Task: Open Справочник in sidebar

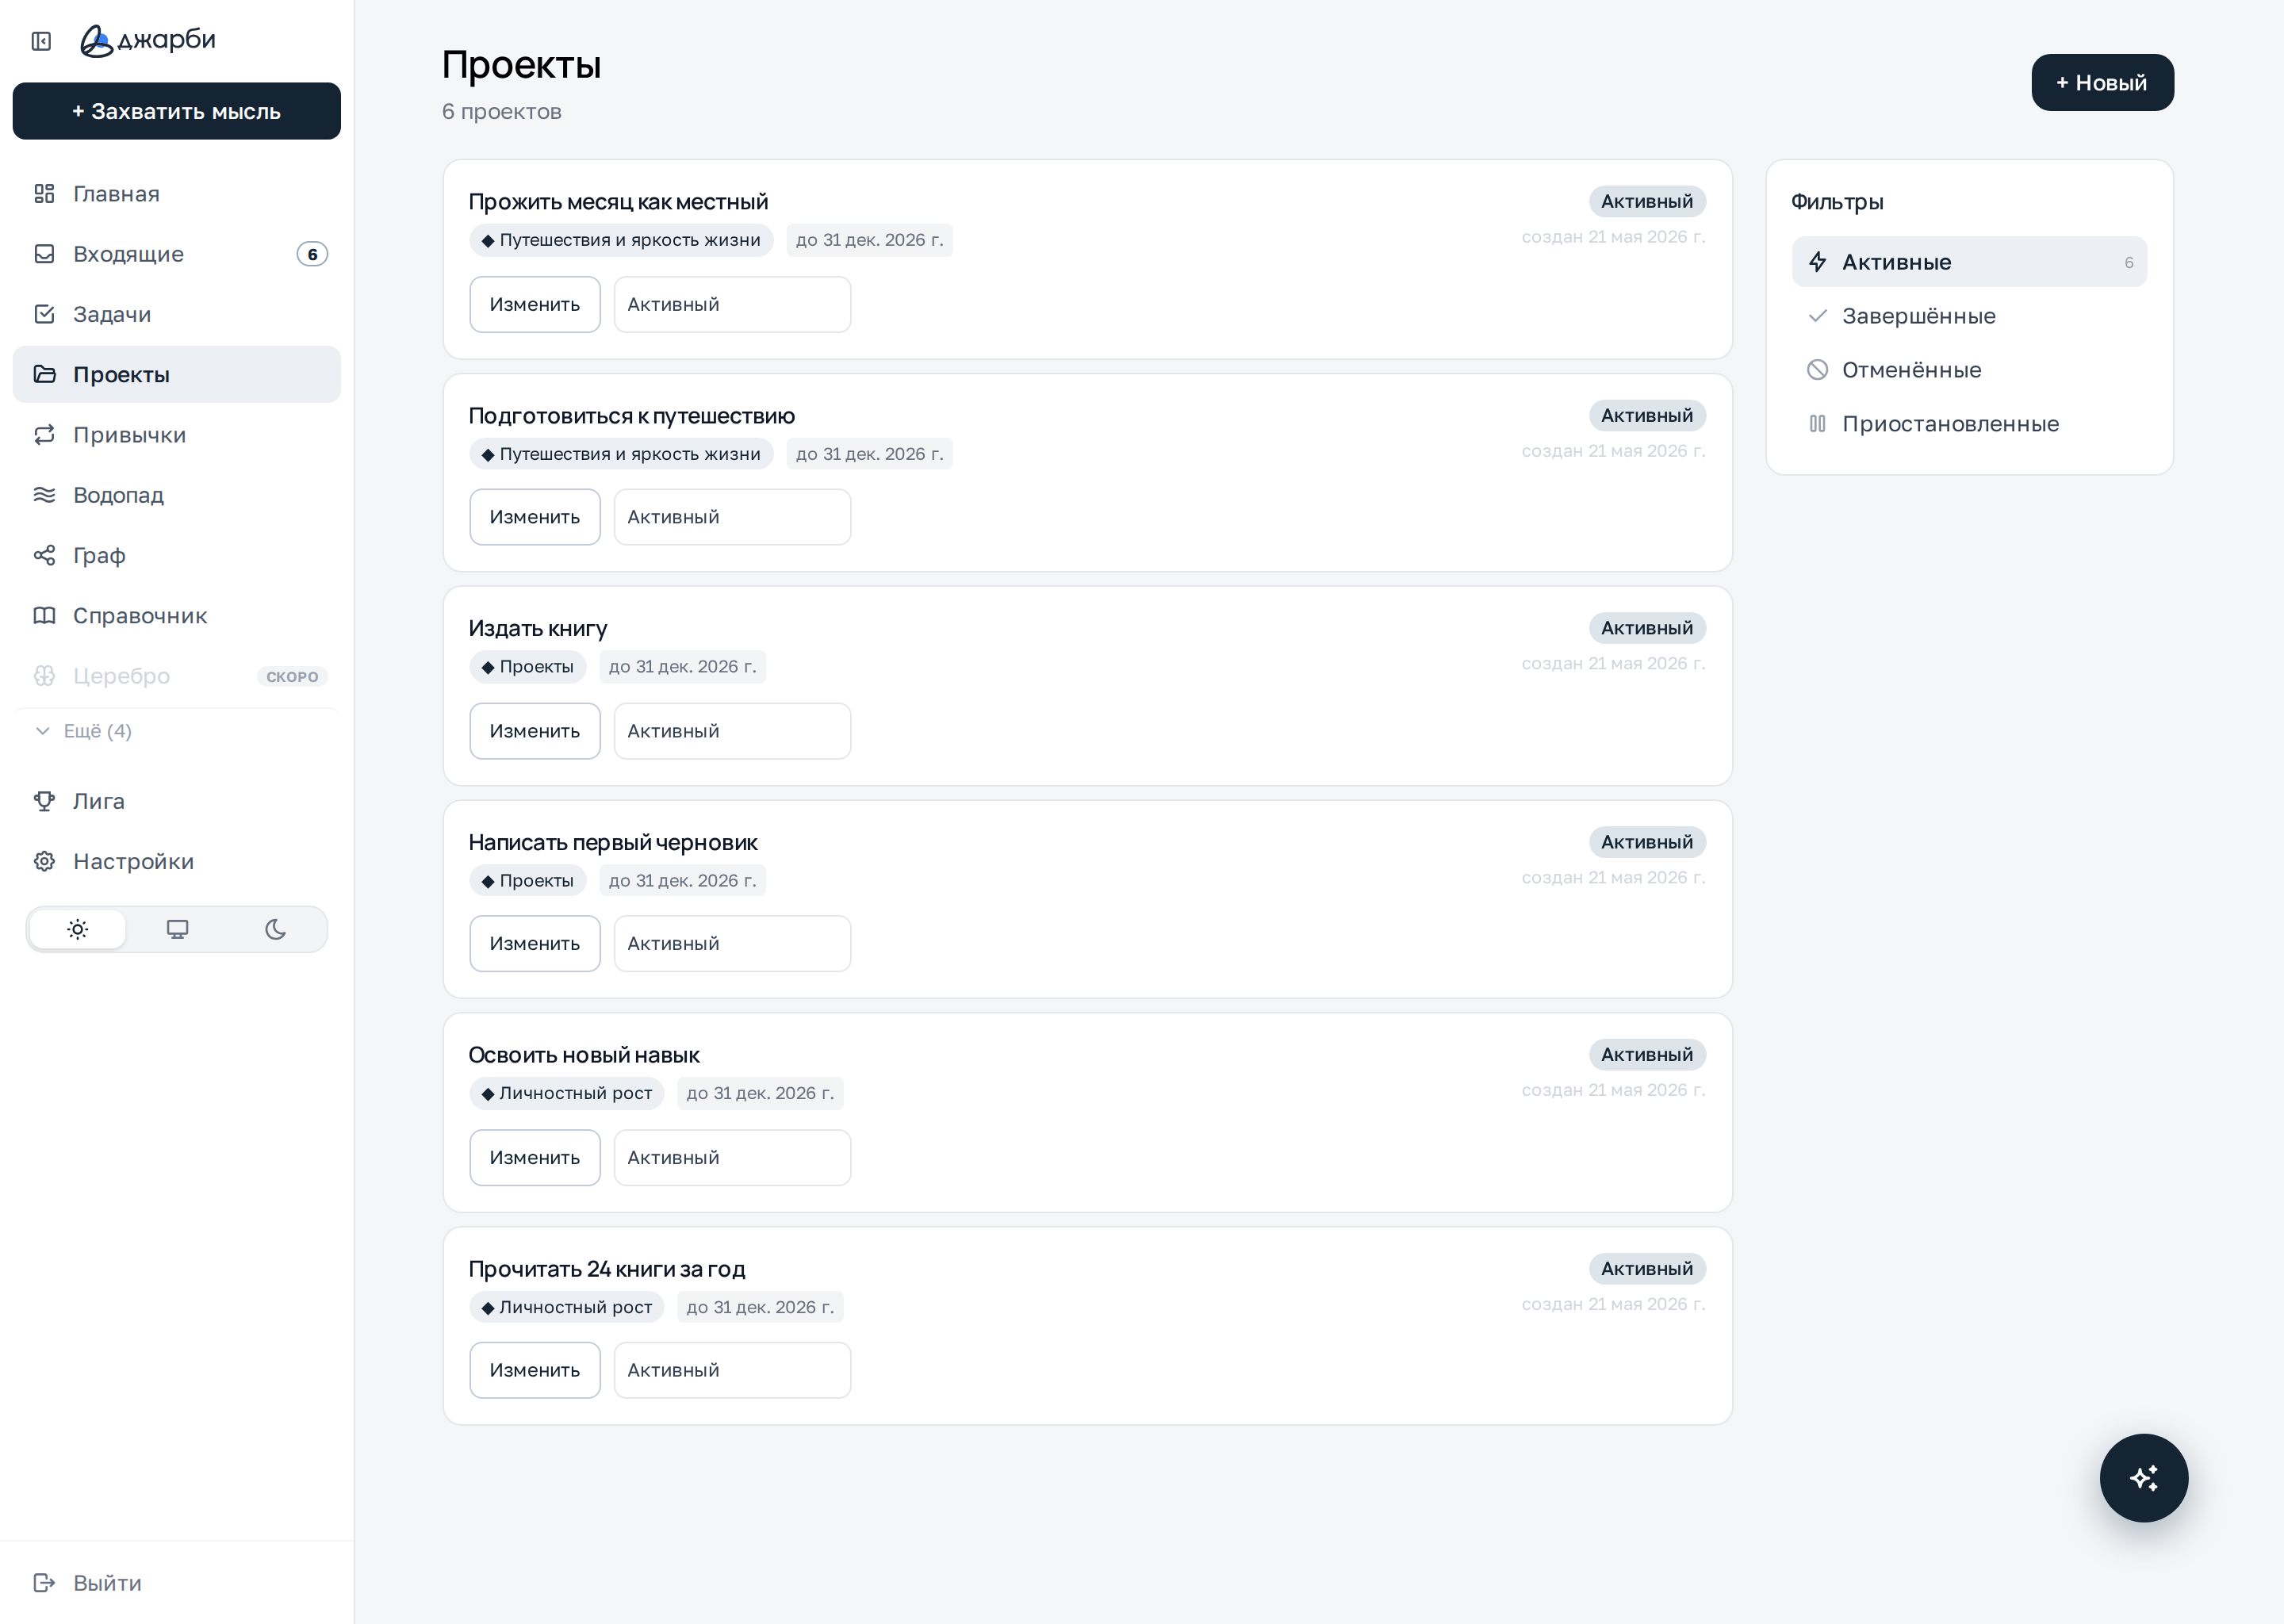Action: [176, 615]
